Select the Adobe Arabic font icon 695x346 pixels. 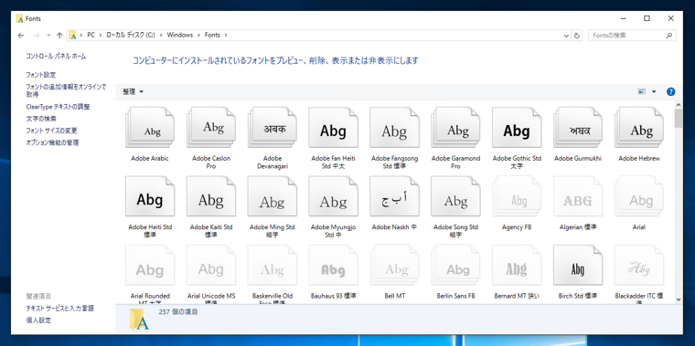pyautogui.click(x=150, y=128)
